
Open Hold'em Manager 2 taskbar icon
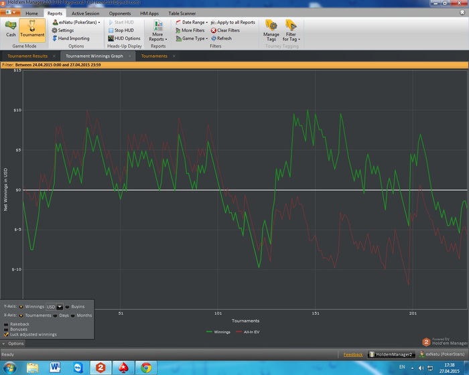[100, 368]
